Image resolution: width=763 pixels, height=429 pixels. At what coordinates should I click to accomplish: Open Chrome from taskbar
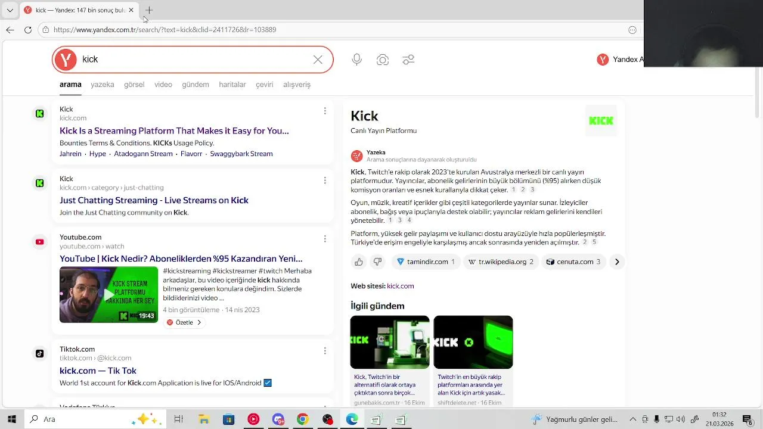tap(303, 419)
